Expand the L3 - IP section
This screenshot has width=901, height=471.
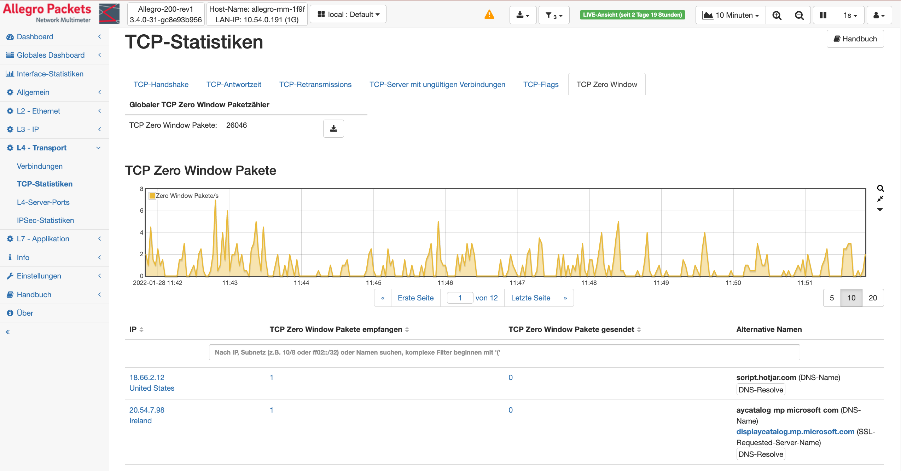pos(54,129)
